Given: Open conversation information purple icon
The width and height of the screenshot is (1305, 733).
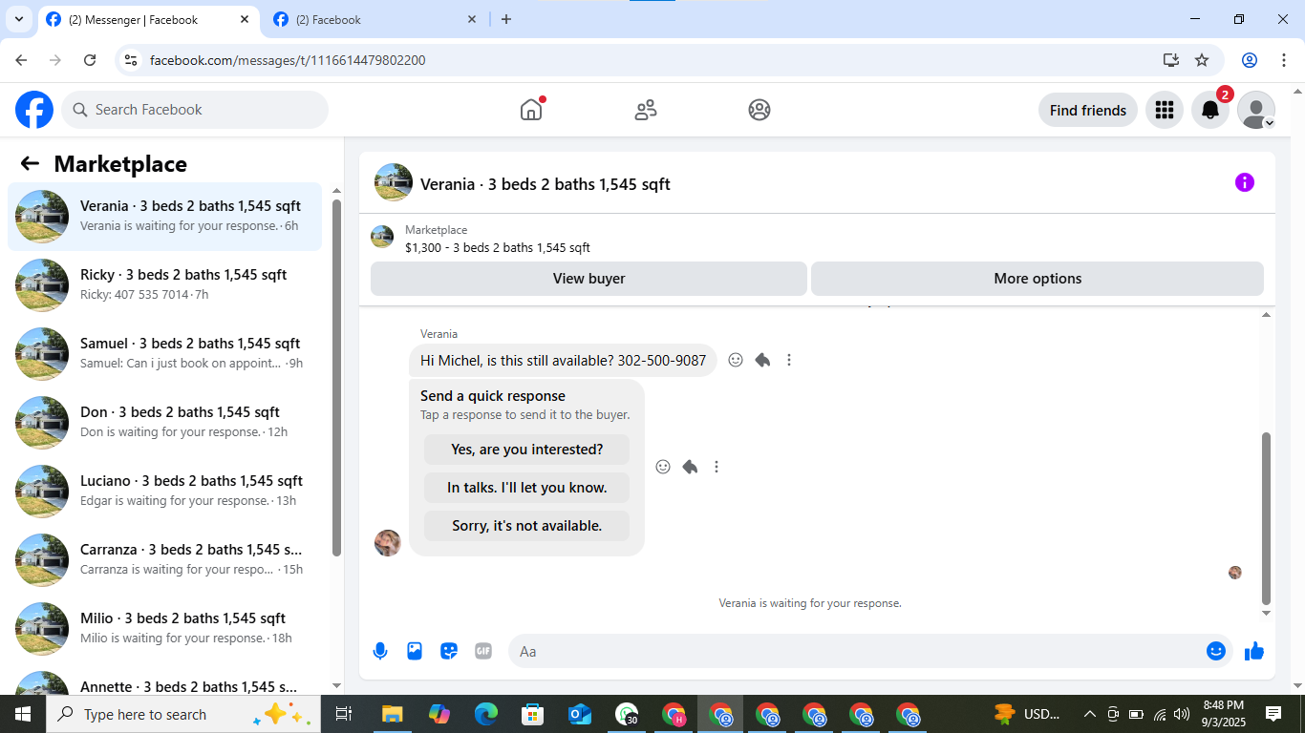Looking at the screenshot, I should click(1245, 182).
